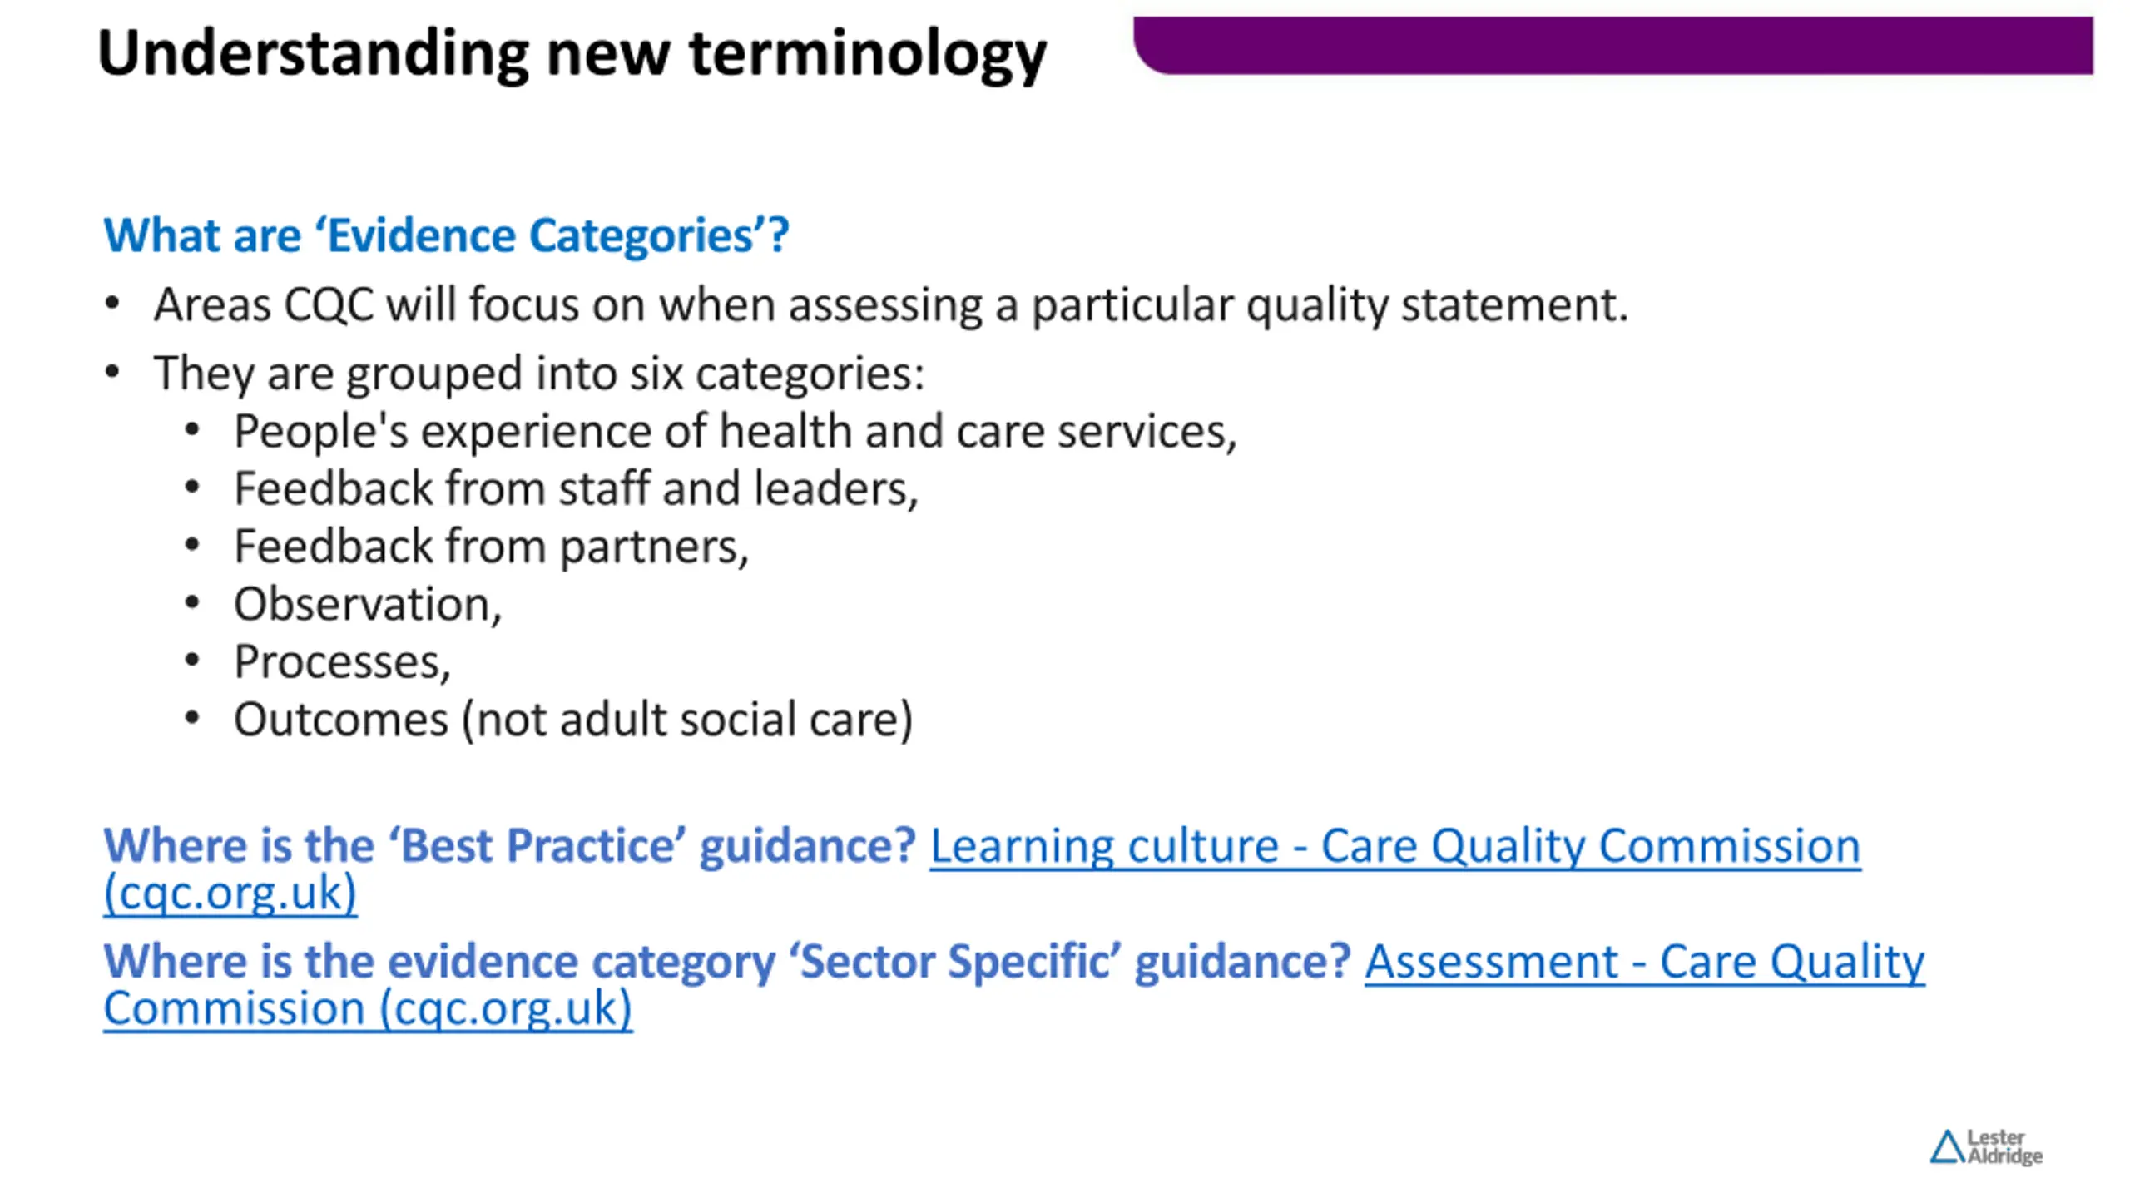Open the Learning culture Care Quality Commission link

pos(1394,846)
